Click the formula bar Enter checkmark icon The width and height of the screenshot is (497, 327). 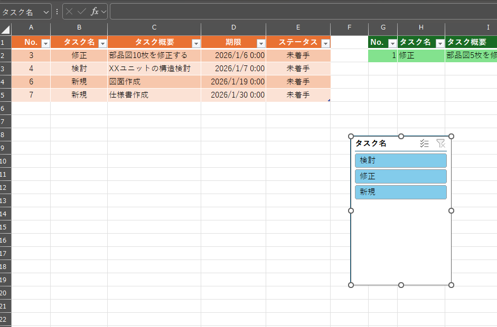click(81, 12)
